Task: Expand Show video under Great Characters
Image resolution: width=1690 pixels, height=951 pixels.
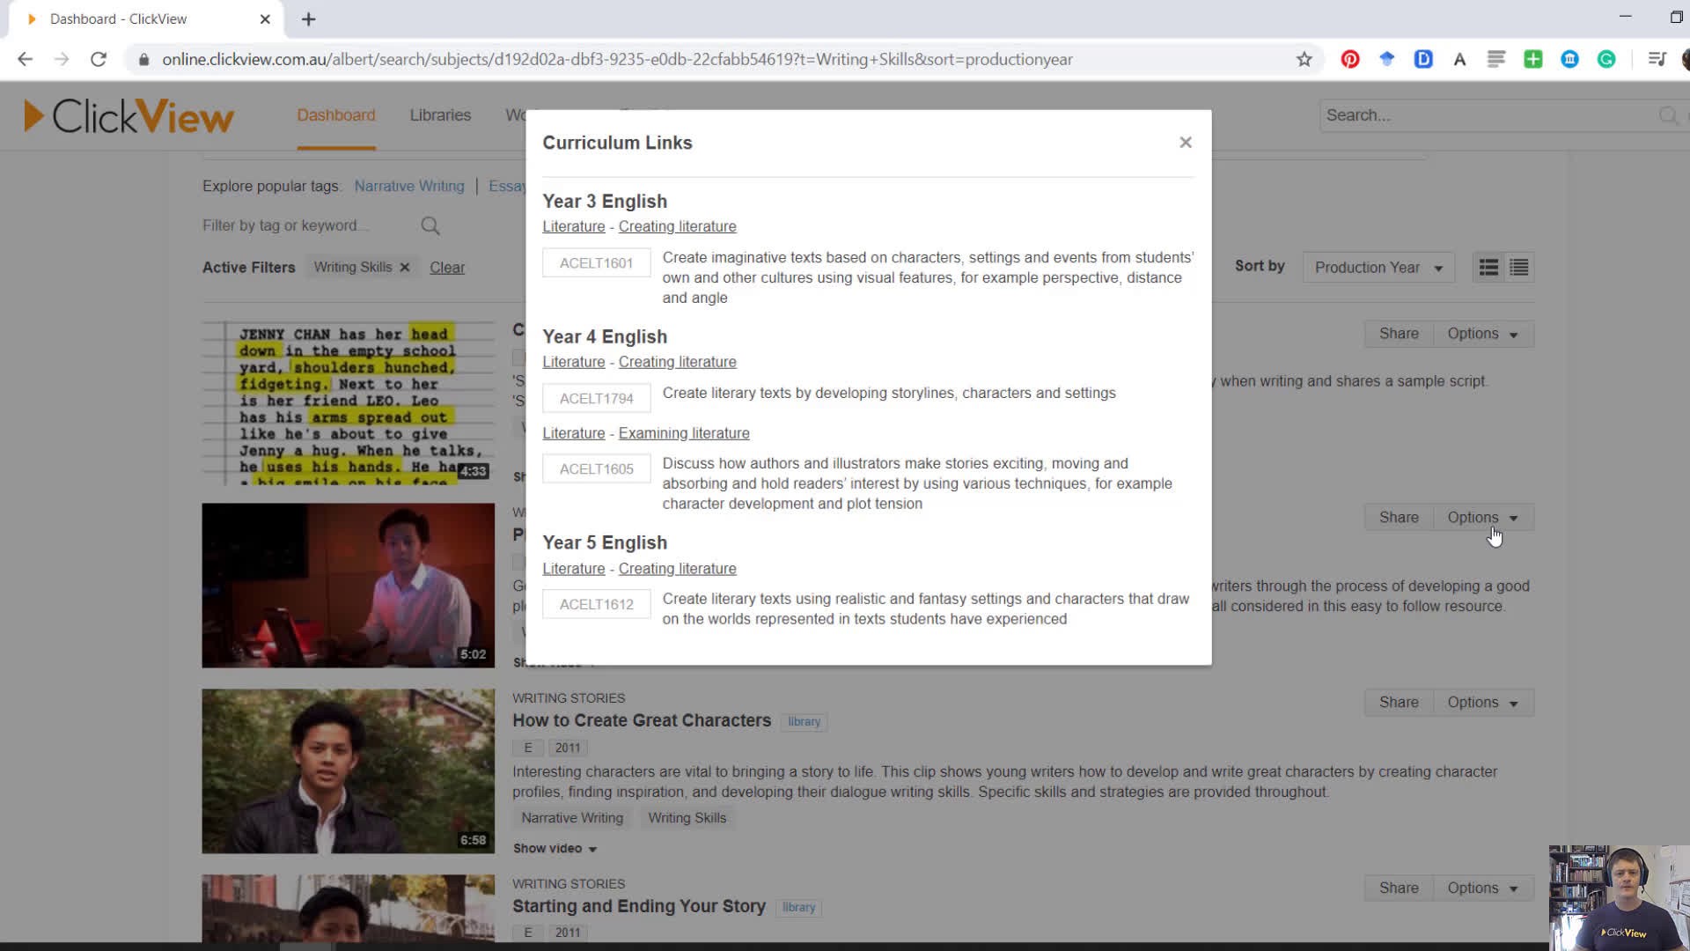Action: pos(555,849)
